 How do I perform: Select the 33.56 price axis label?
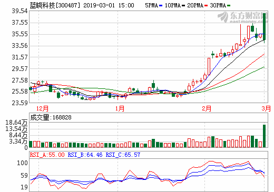[20, 46]
